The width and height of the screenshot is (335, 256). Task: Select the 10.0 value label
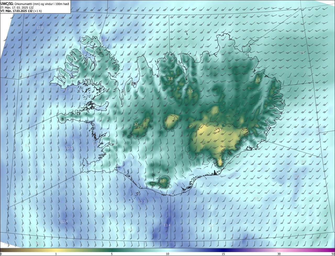[x=211, y=226]
